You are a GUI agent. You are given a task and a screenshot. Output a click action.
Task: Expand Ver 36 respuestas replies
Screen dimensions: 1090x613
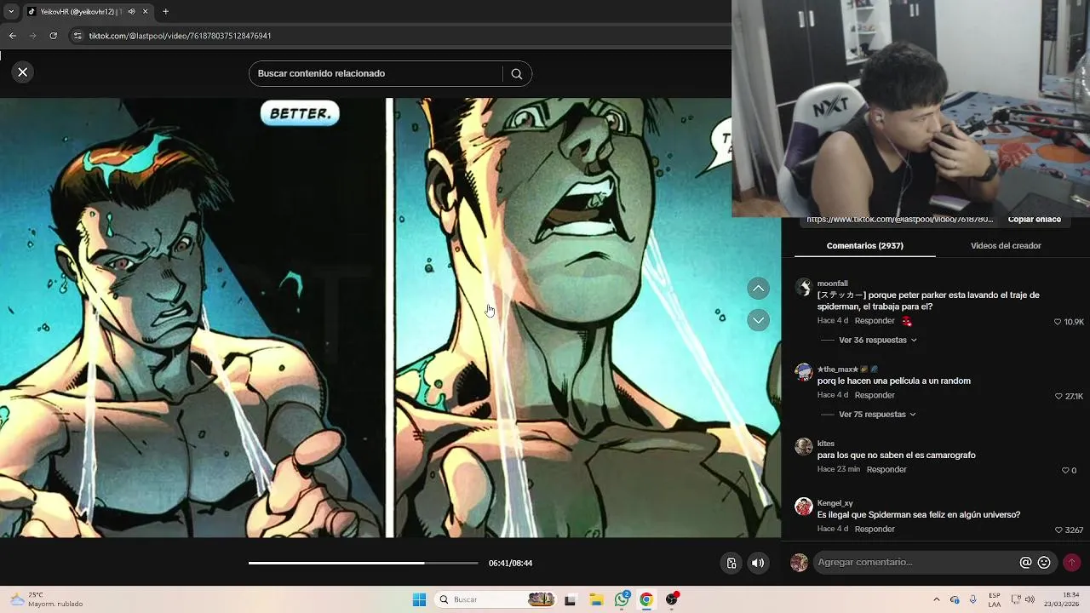coord(877,341)
